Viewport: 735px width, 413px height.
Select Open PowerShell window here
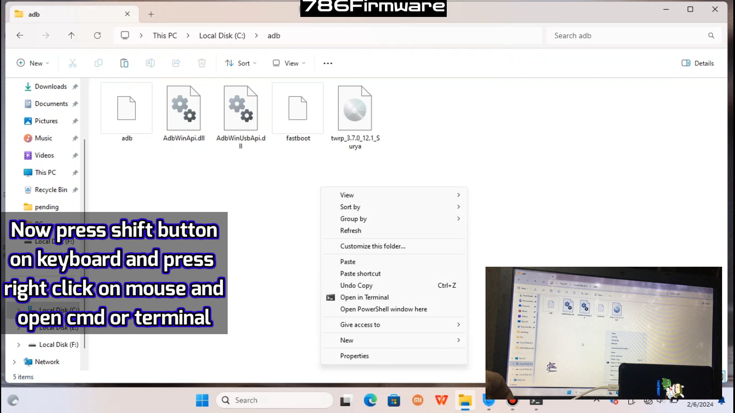[383, 309]
